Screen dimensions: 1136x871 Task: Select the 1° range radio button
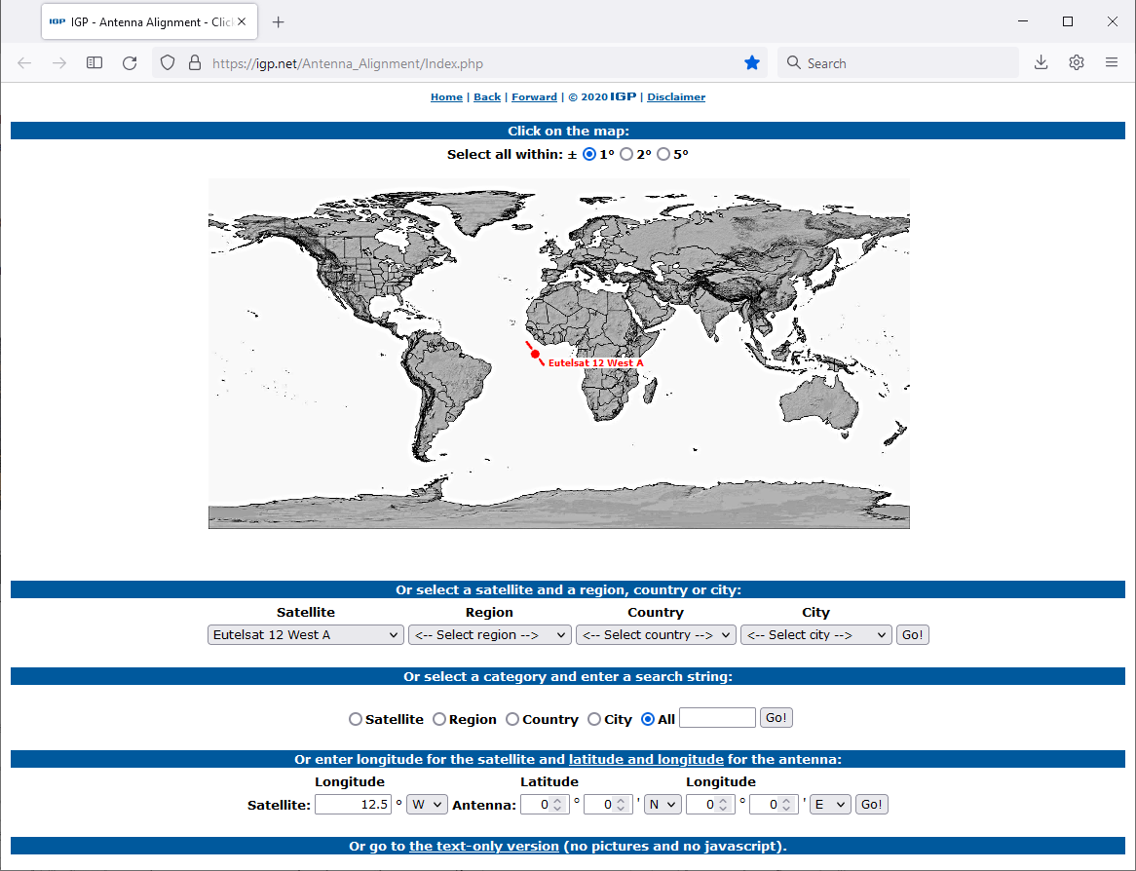click(x=589, y=154)
